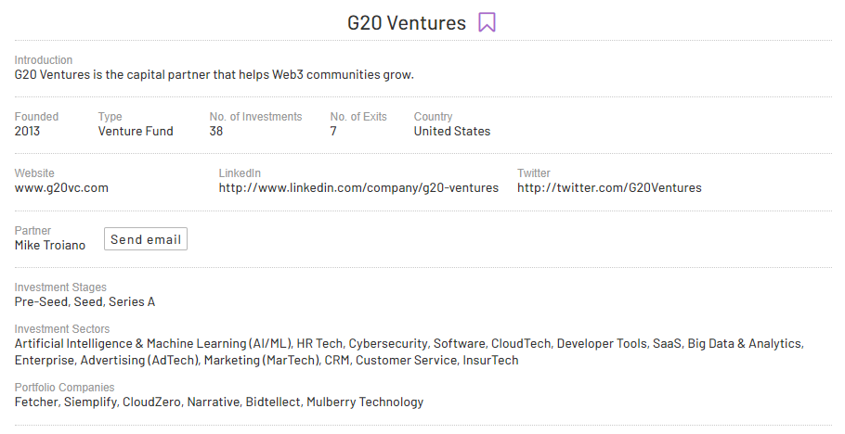Click the HR Tech investment sector

319,343
